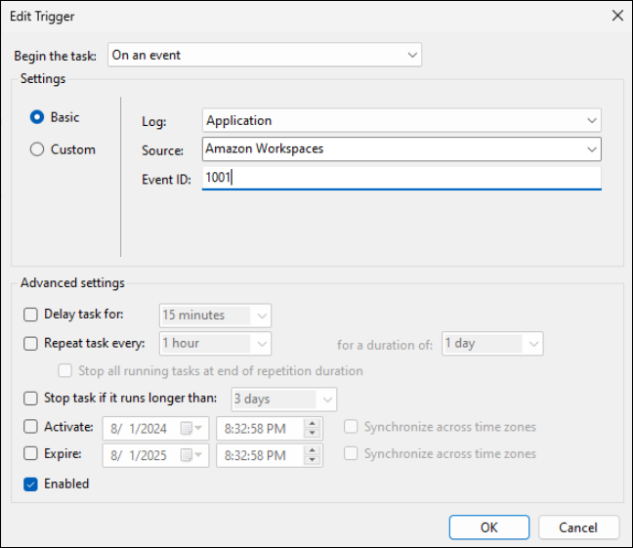Open the Expire date calendar picker
Image resolution: width=633 pixels, height=548 pixels.
(x=199, y=454)
